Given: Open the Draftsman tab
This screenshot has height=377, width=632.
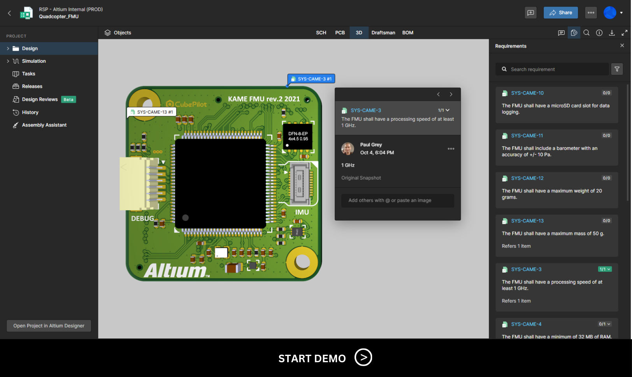Looking at the screenshot, I should 383,33.
